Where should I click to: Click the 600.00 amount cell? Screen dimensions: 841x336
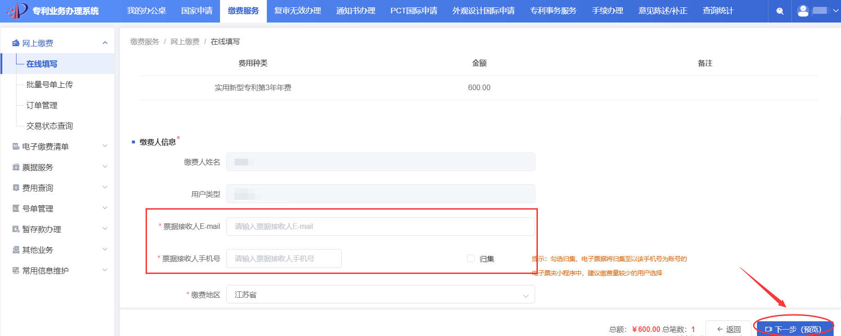pos(479,87)
